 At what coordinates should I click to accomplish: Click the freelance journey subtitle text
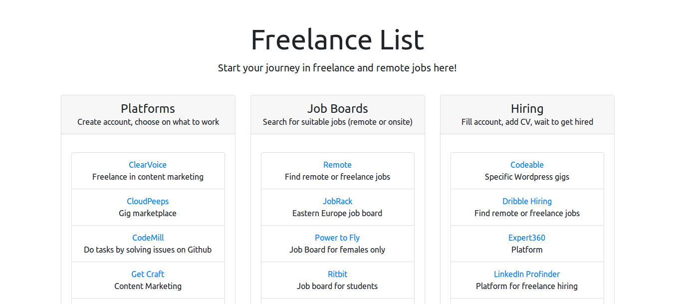point(337,68)
